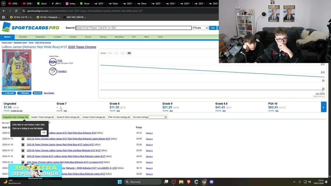
Task: Select Ungraded Sold Listings (30) tab
Action: click(x=16, y=117)
